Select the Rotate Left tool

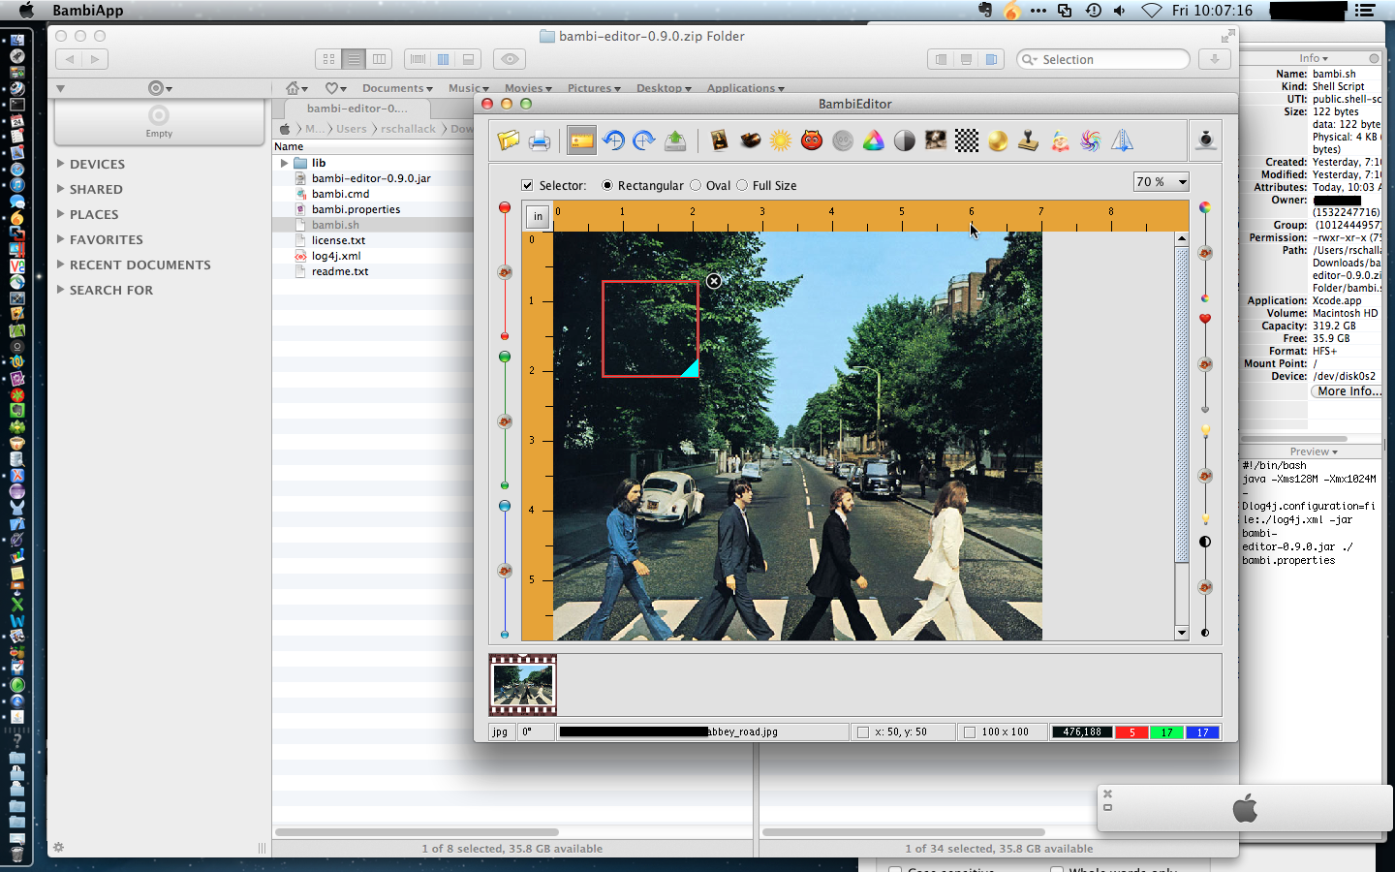(613, 140)
